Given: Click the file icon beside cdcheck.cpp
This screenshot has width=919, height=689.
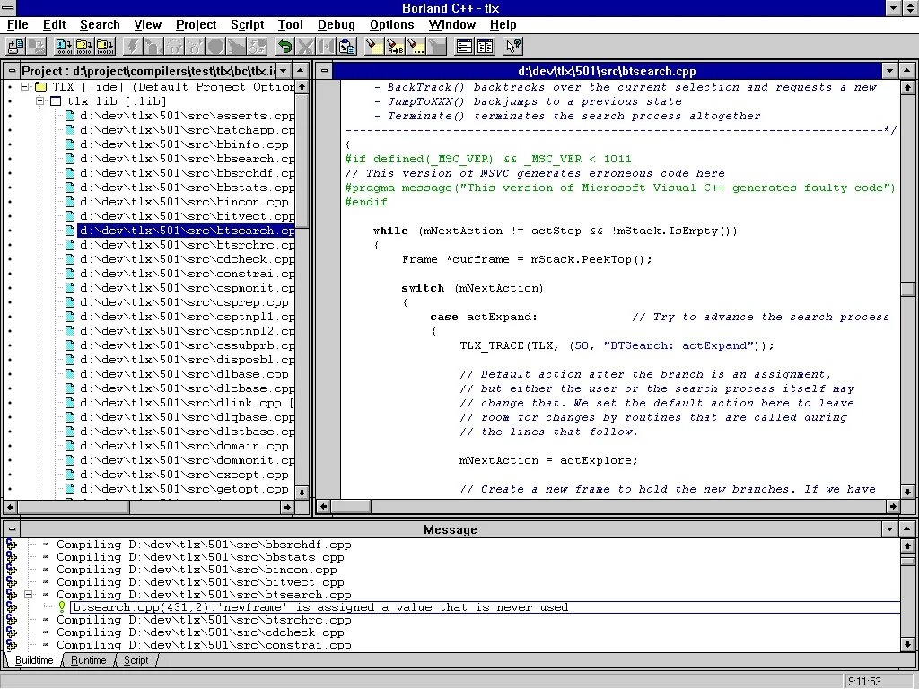Looking at the screenshot, I should pyautogui.click(x=70, y=259).
